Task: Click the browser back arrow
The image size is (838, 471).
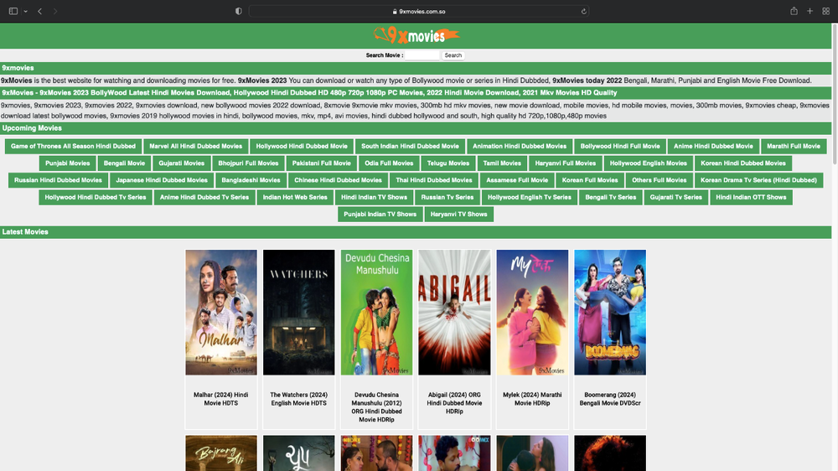Action: 39,11
